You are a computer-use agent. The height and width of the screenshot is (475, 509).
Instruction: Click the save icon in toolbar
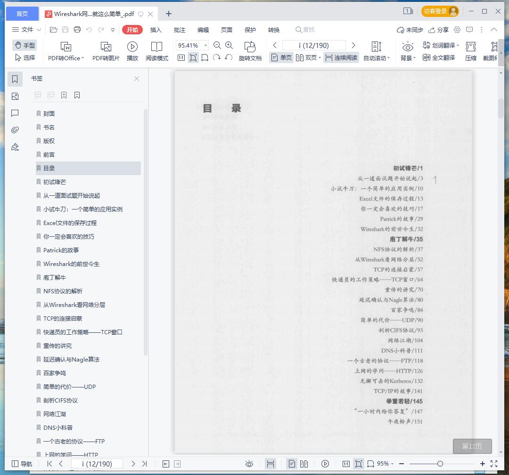pyautogui.click(x=65, y=30)
